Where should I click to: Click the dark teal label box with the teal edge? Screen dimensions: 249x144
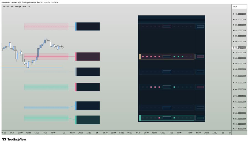click(x=87, y=120)
